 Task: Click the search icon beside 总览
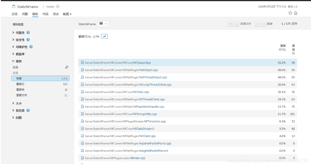coord(67,67)
